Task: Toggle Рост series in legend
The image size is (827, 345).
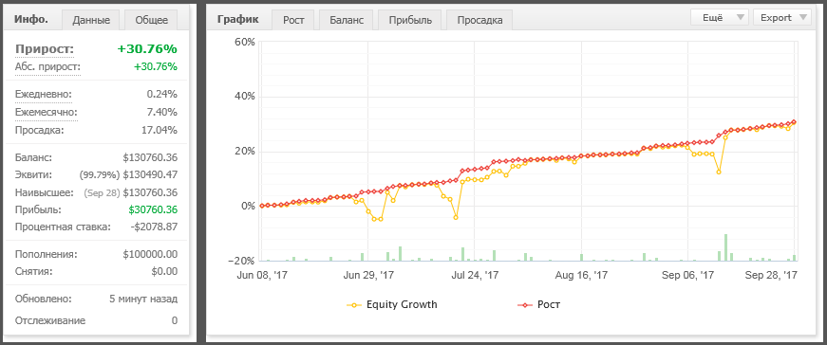Action: (538, 304)
